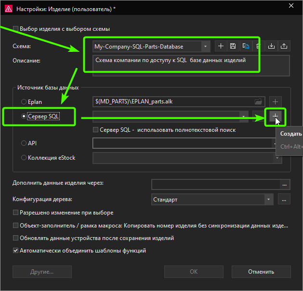
Task: Export the scheme via the upload arrow icon
Action: tap(284, 46)
